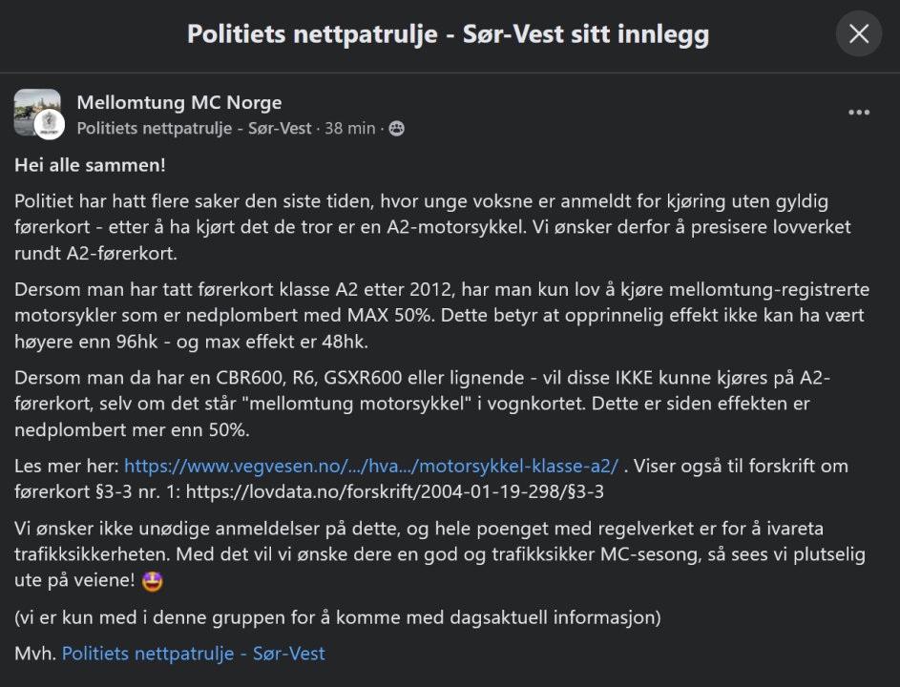Click the "Les mer her:" text

click(65, 467)
